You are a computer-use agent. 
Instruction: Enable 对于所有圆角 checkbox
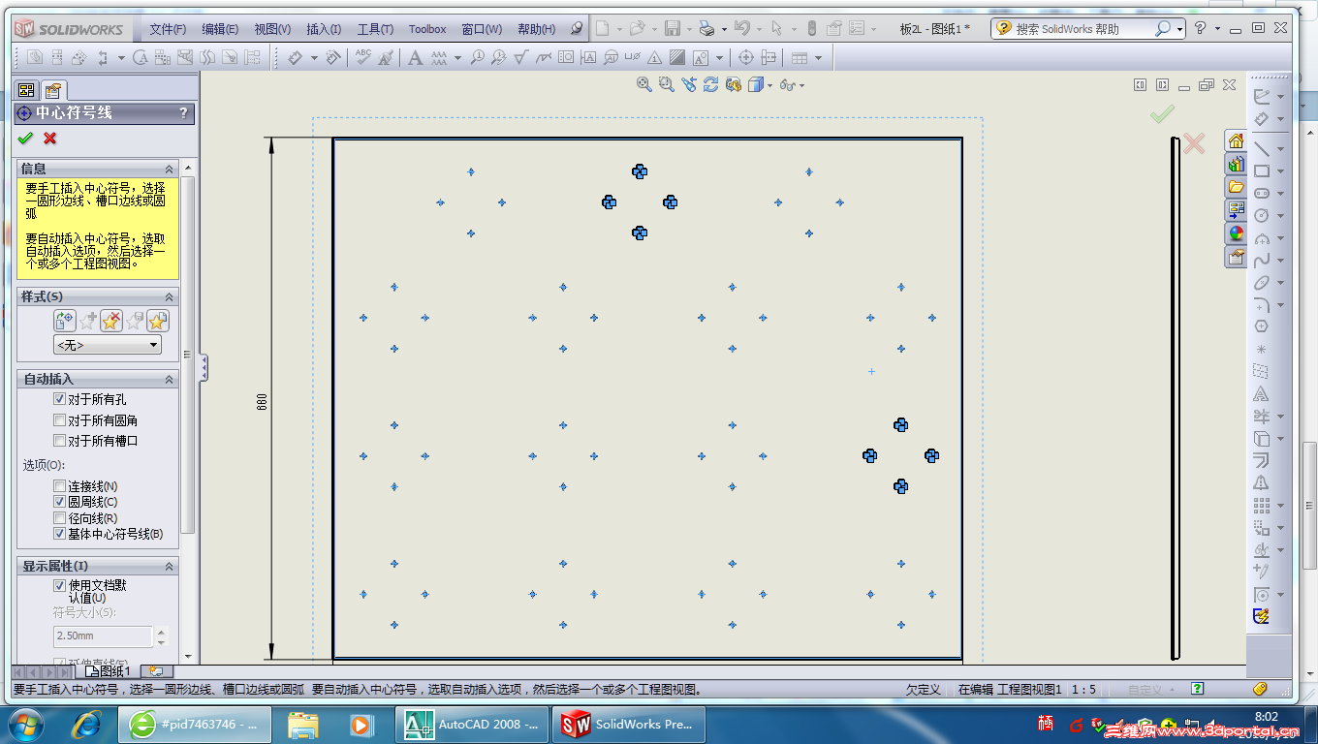click(59, 420)
